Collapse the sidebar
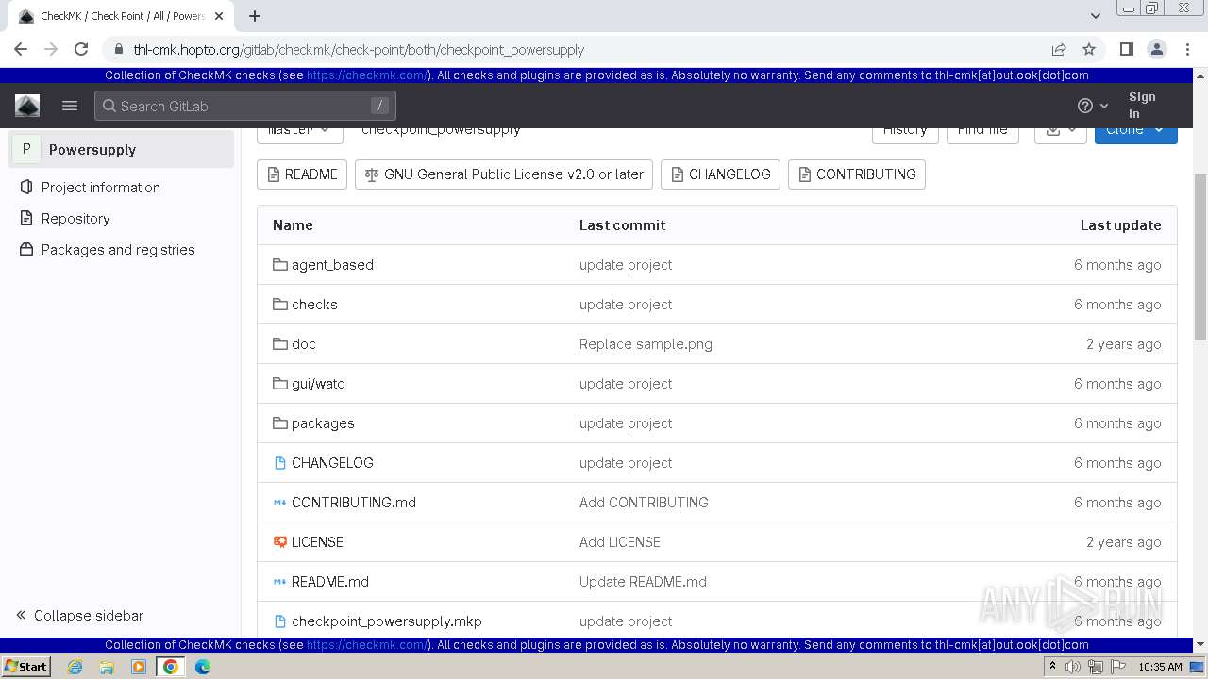 point(79,615)
